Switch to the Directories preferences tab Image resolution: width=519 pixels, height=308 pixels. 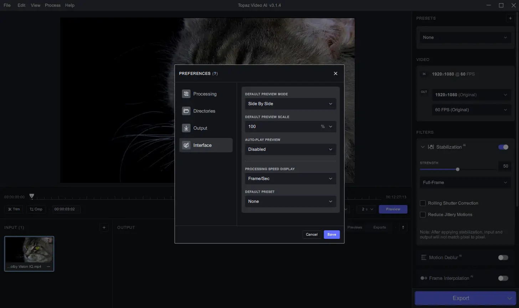click(206, 111)
